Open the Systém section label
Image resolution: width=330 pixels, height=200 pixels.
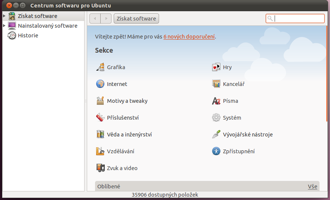[232, 117]
